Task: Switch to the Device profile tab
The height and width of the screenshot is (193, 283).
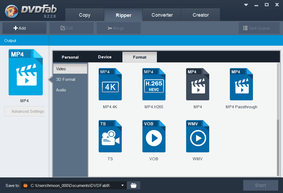Action: pyautogui.click(x=105, y=57)
